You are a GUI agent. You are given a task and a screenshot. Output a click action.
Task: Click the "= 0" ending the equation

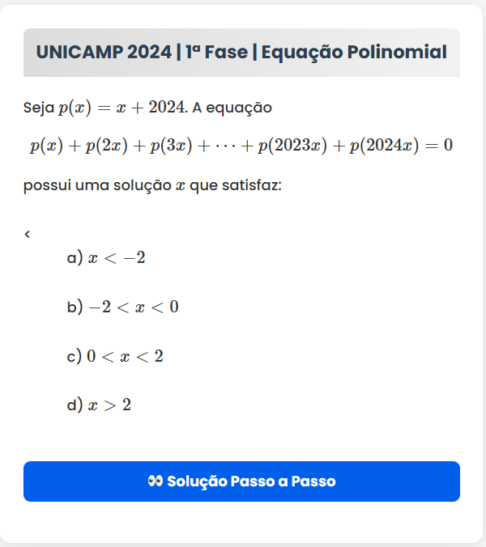[x=438, y=146]
